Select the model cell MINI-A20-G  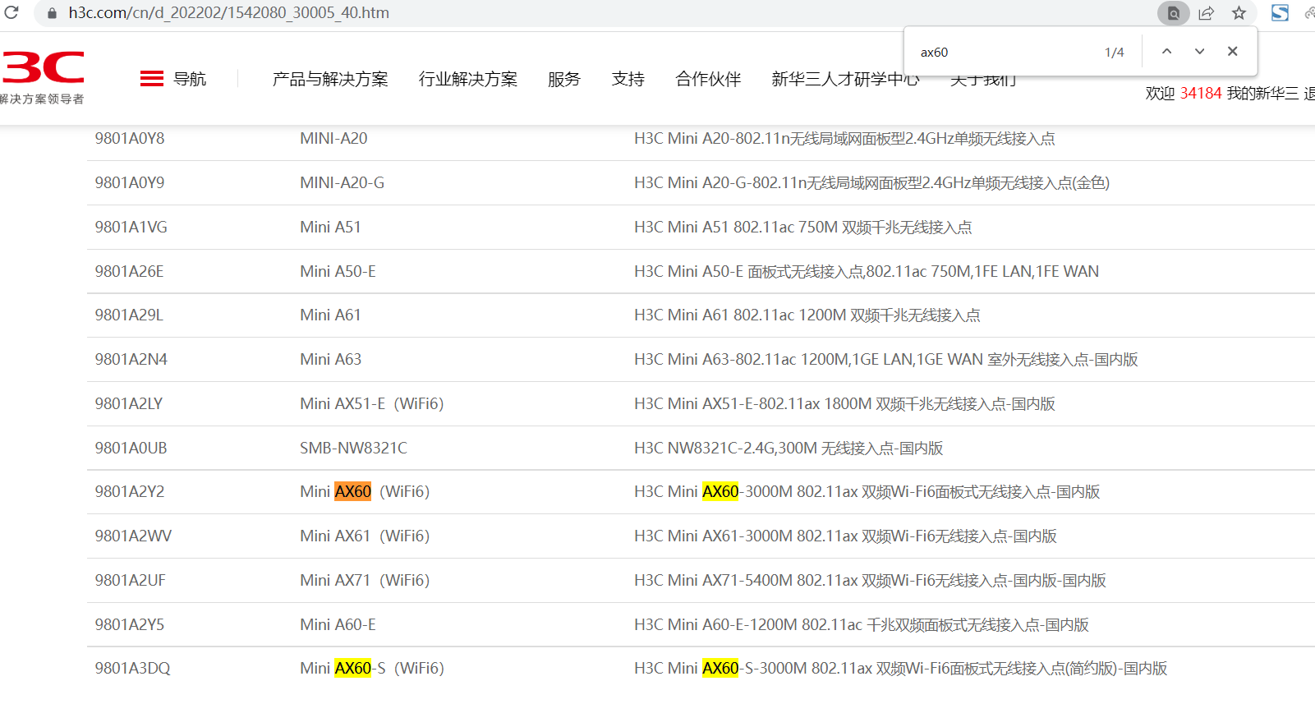[342, 183]
